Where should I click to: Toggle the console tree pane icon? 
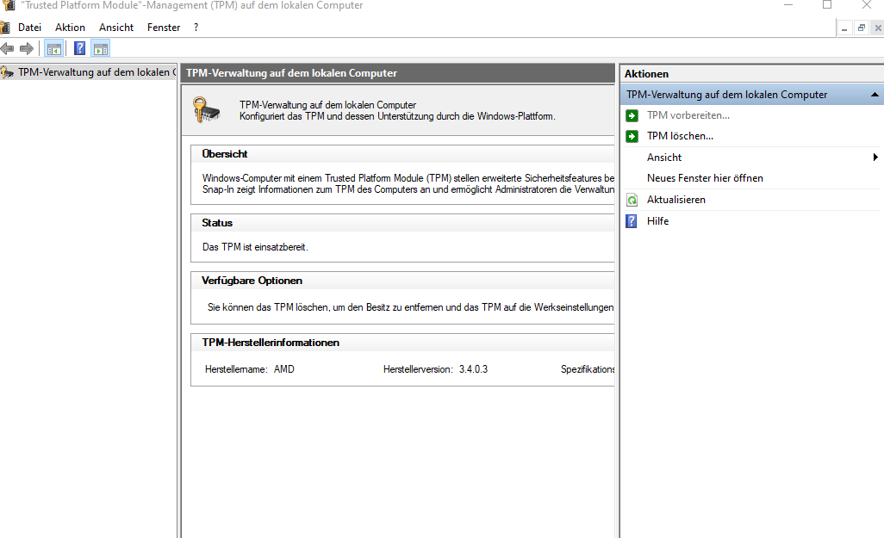(53, 49)
